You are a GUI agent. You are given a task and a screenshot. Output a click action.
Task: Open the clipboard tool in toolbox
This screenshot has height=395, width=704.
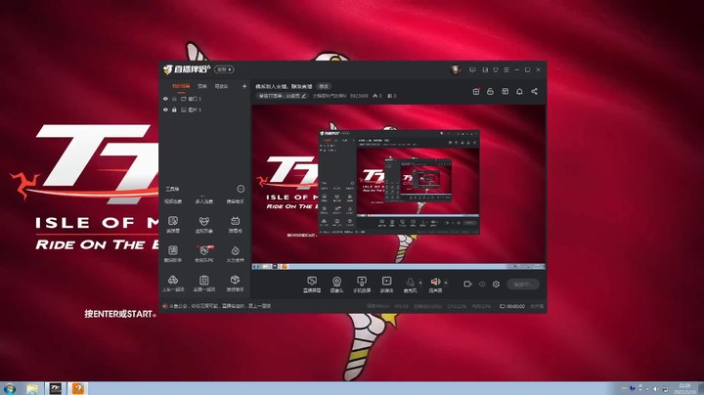click(x=203, y=284)
